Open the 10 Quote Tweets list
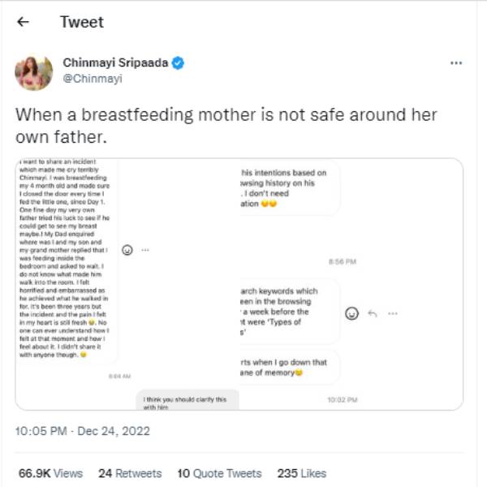The image size is (487, 487). pyautogui.click(x=219, y=473)
